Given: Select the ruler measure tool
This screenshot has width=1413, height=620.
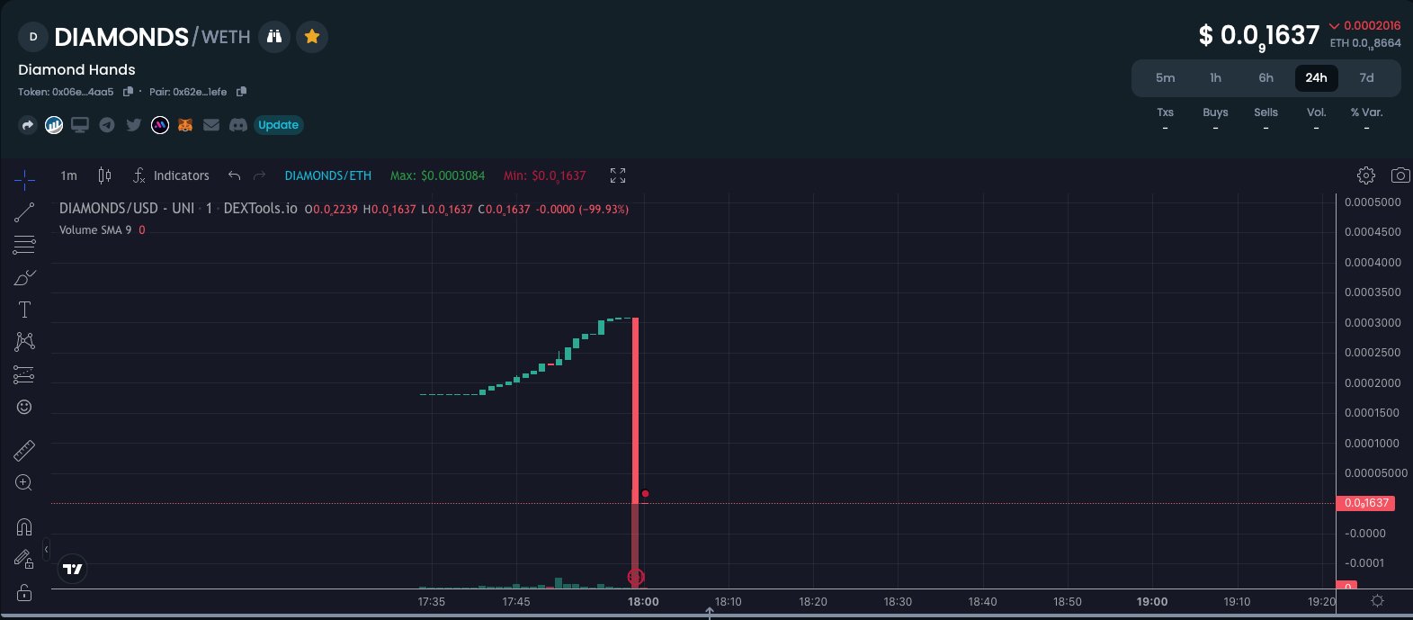Looking at the screenshot, I should pos(24,450).
